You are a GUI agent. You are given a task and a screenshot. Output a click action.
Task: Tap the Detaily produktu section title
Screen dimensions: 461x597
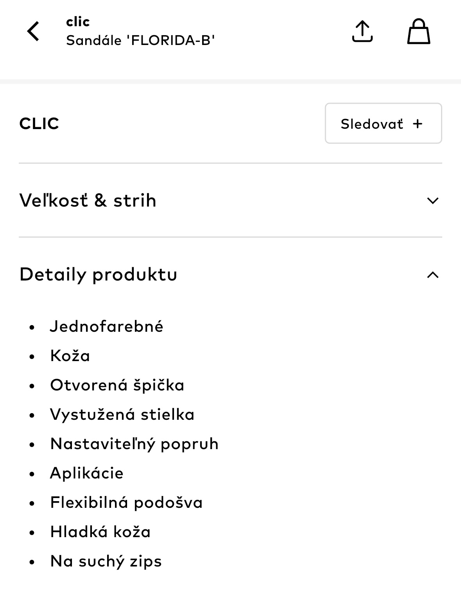(x=99, y=274)
